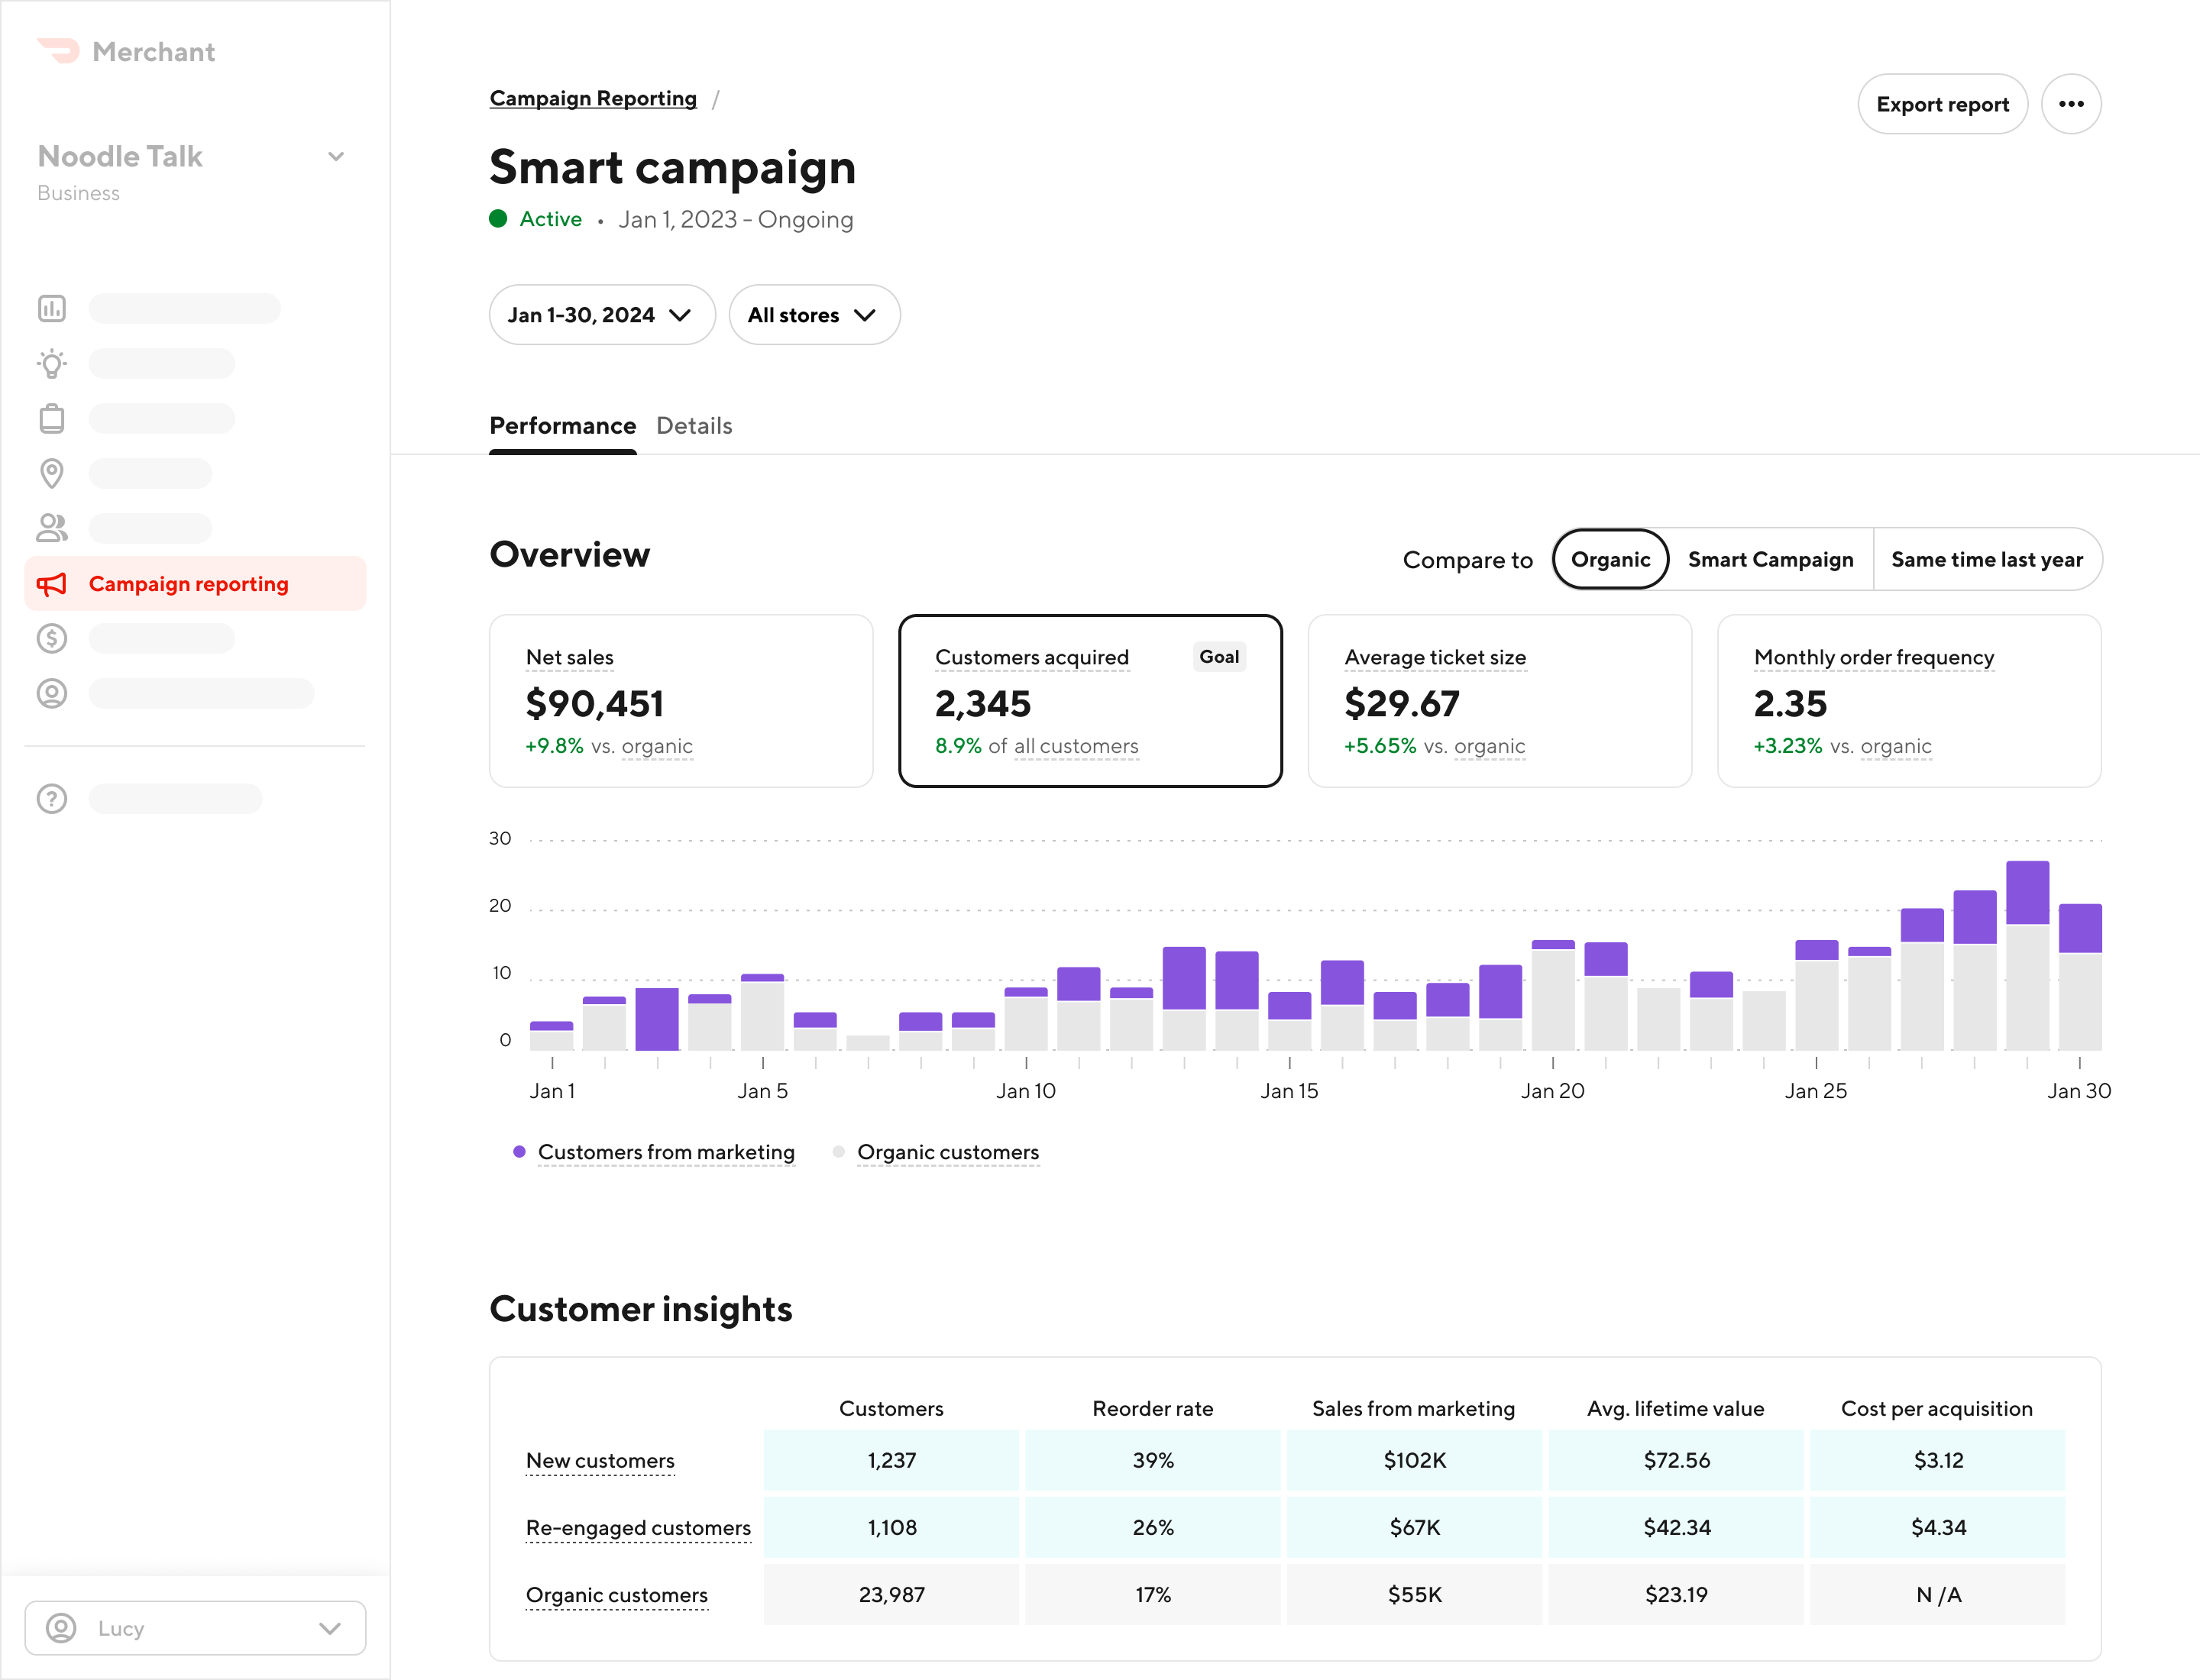
Task: Click the Jan 30 chart bar
Action: pos(2080,977)
